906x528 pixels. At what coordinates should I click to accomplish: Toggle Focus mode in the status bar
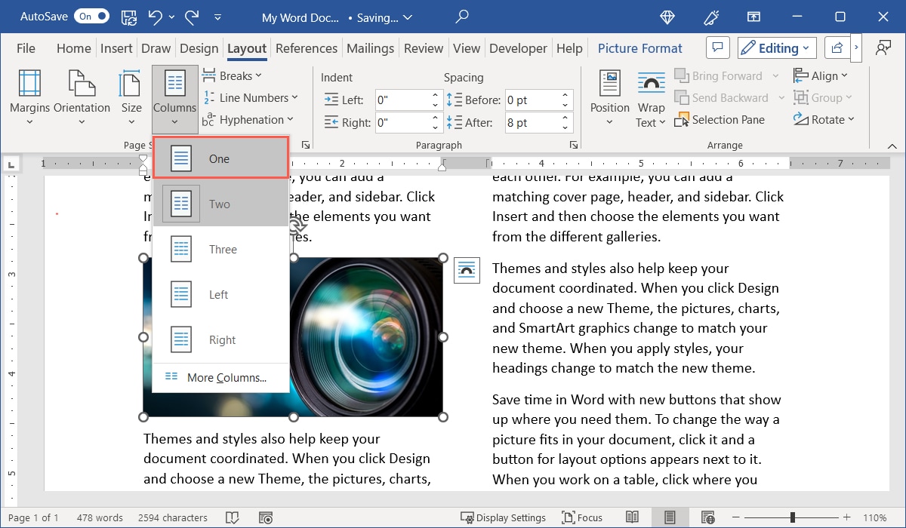pyautogui.click(x=581, y=517)
